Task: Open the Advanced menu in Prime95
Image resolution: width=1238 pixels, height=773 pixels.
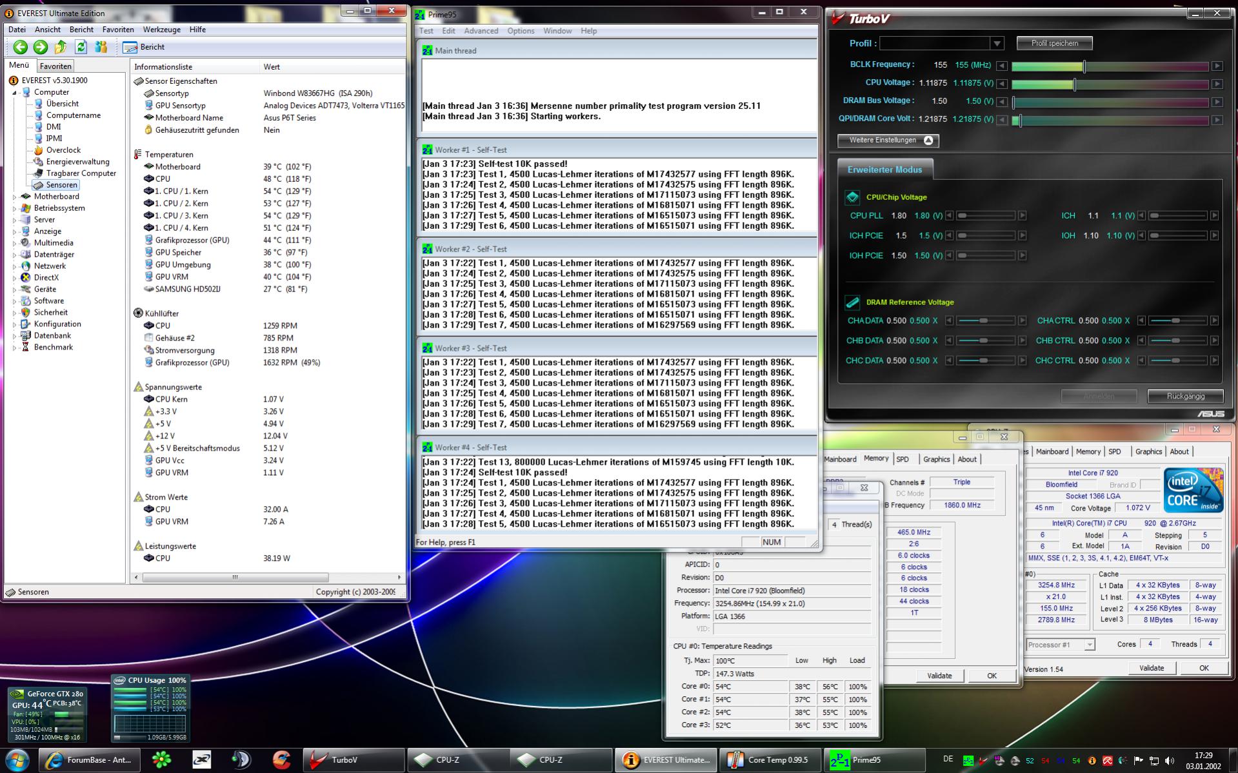Action: pyautogui.click(x=481, y=31)
